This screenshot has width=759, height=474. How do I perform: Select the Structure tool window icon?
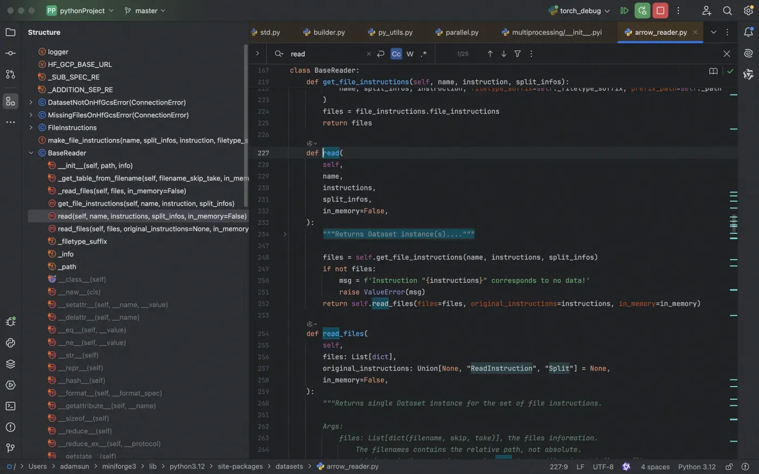click(x=10, y=101)
